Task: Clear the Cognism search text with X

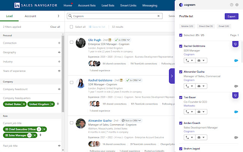Action: (x=158, y=16)
